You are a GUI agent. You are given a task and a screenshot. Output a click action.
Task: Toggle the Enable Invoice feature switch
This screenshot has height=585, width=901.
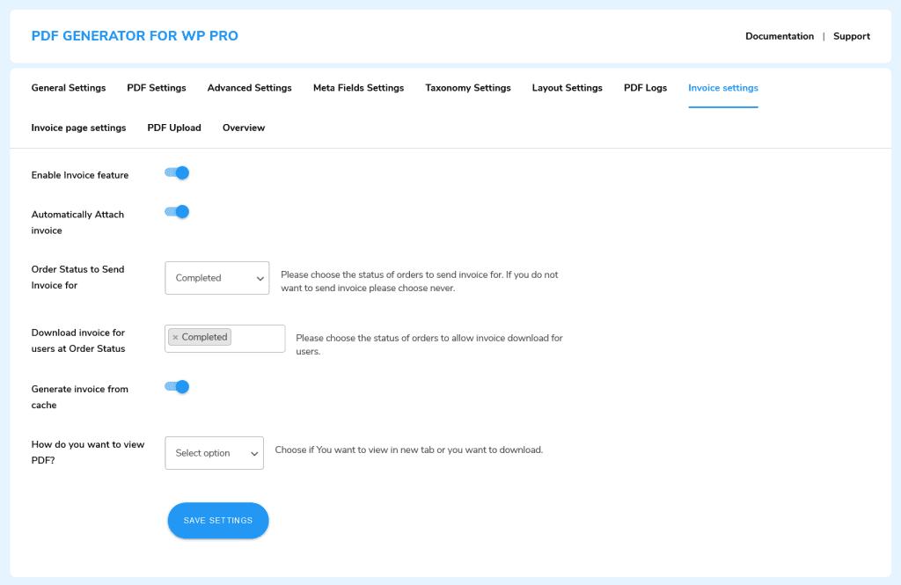click(176, 172)
